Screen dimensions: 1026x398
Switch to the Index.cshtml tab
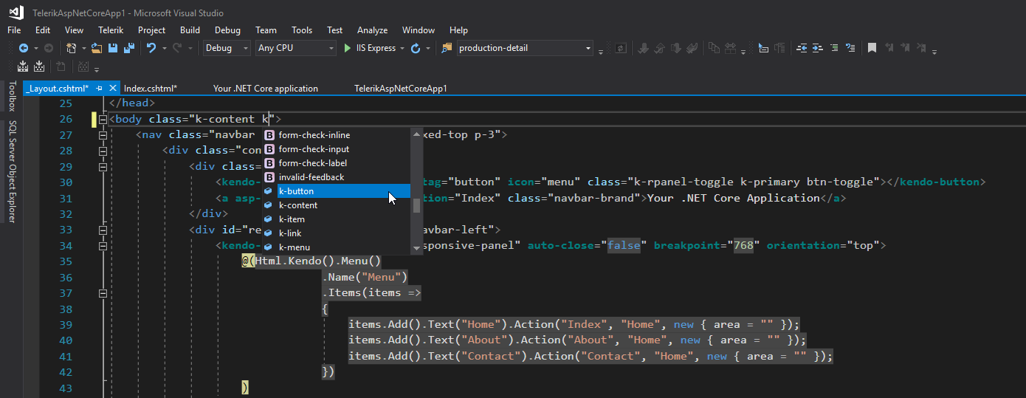(x=151, y=88)
